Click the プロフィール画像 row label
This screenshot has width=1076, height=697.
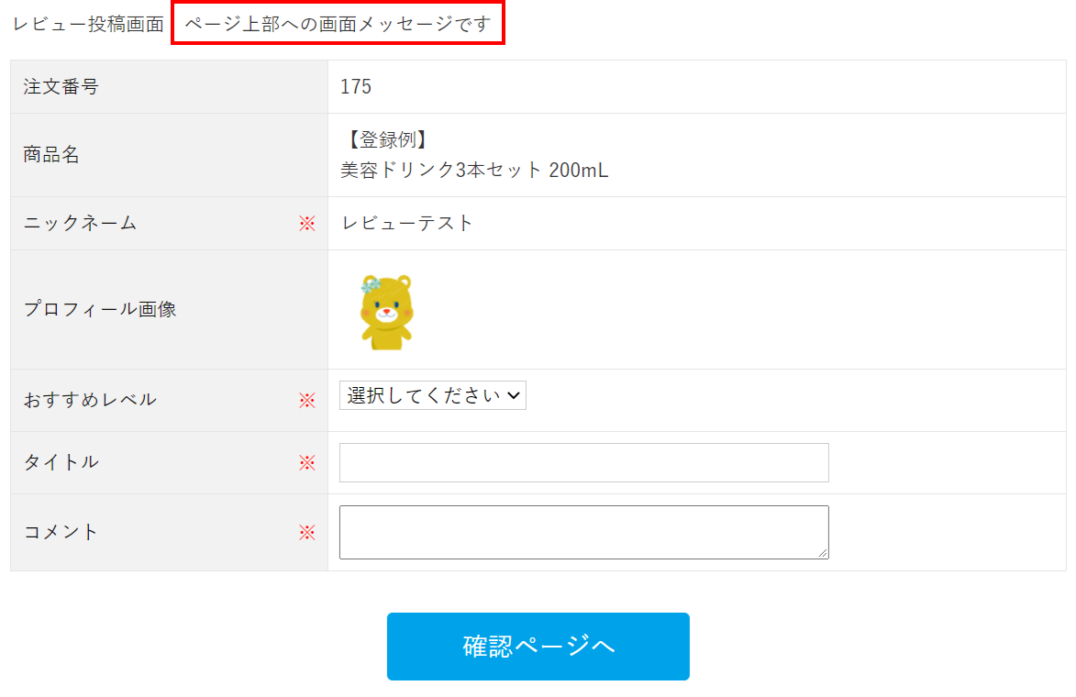100,309
